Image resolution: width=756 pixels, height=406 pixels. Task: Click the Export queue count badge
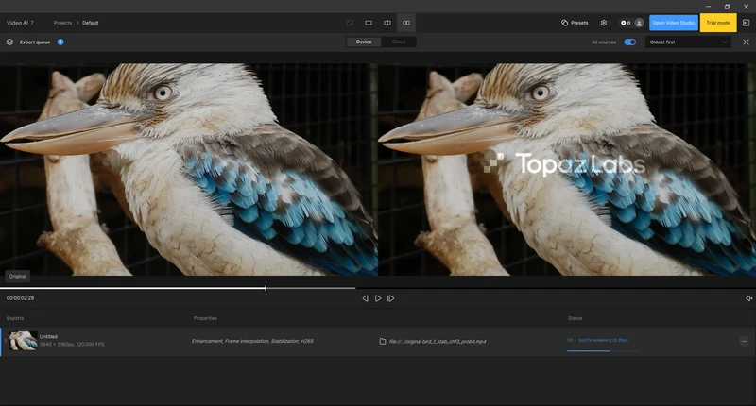(x=60, y=42)
